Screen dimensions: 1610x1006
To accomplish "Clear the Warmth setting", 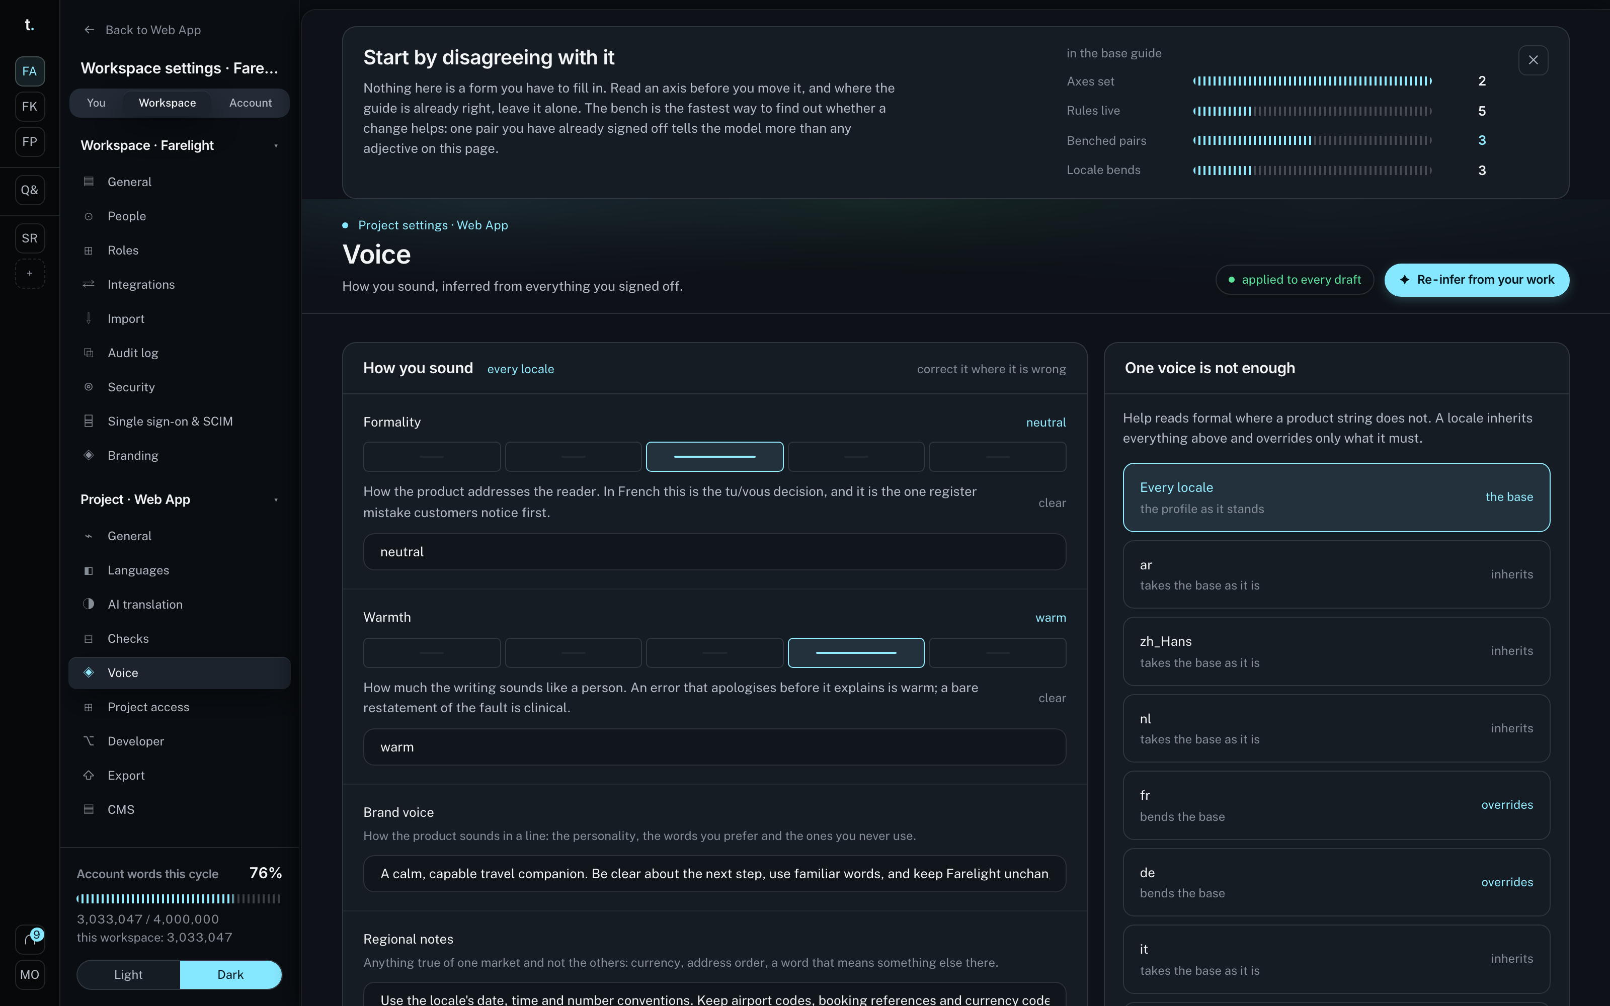I will point(1052,698).
